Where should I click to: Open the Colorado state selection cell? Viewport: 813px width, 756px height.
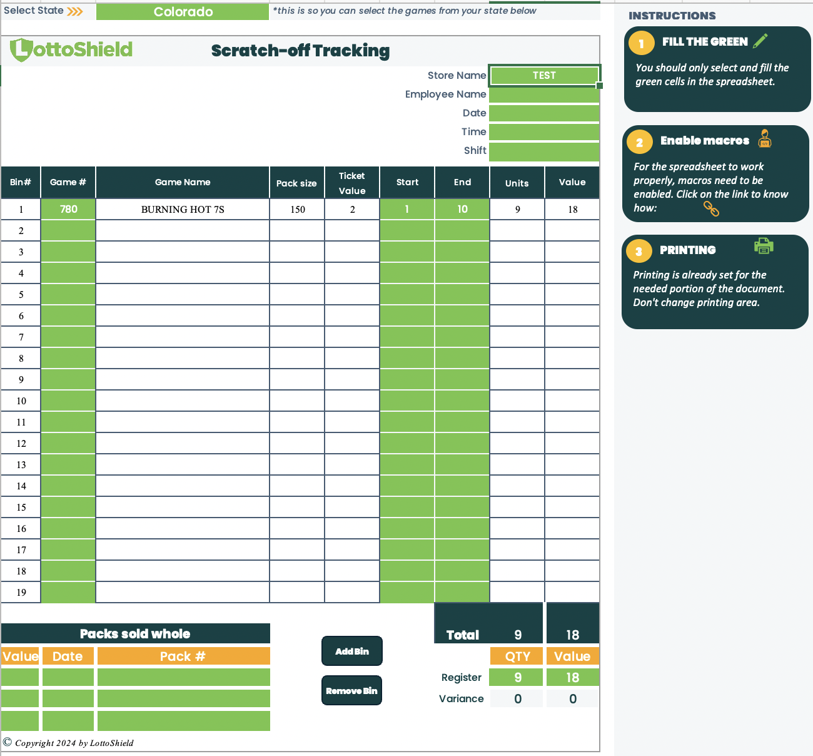tap(183, 12)
